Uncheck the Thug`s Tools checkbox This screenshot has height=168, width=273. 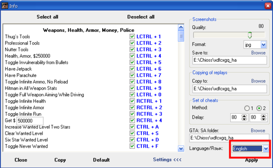(132, 36)
